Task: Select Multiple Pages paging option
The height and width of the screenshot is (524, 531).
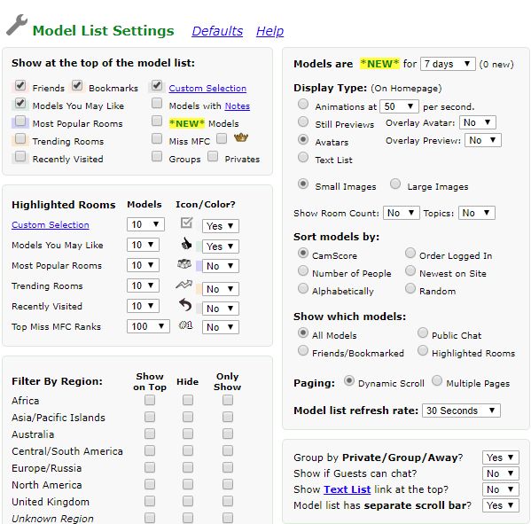Action: (x=437, y=380)
